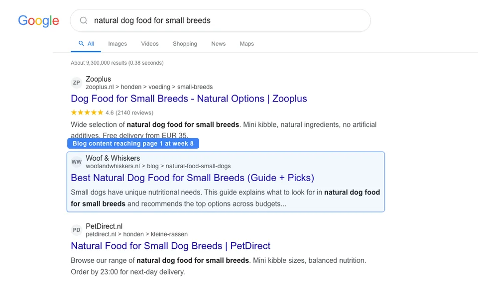Click the search magnifier icon
The width and height of the screenshot is (478, 308).
(83, 20)
